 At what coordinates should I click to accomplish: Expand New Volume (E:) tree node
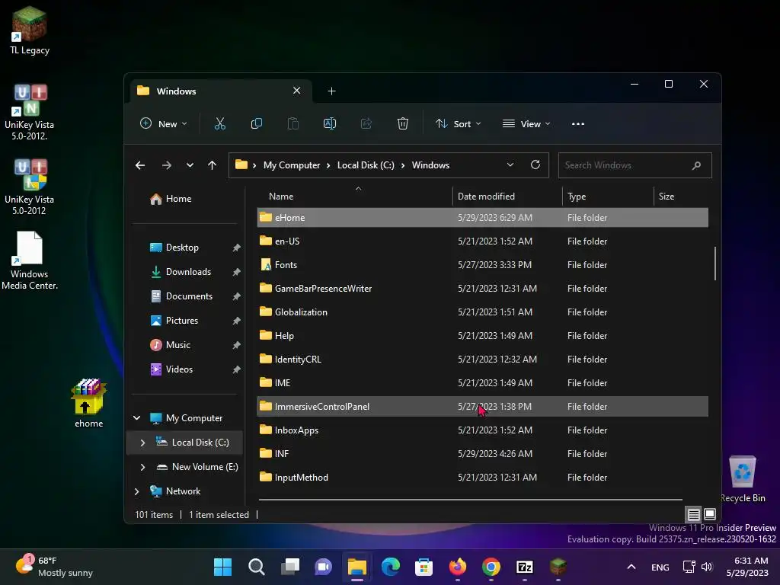click(142, 467)
